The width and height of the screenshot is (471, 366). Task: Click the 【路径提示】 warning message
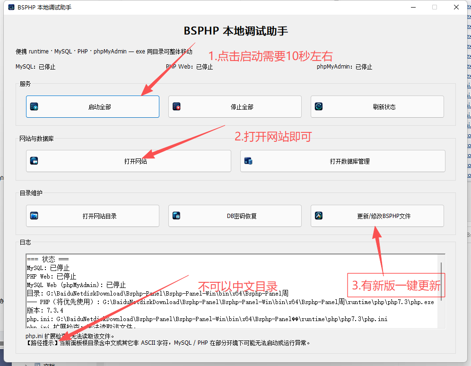click(x=167, y=343)
